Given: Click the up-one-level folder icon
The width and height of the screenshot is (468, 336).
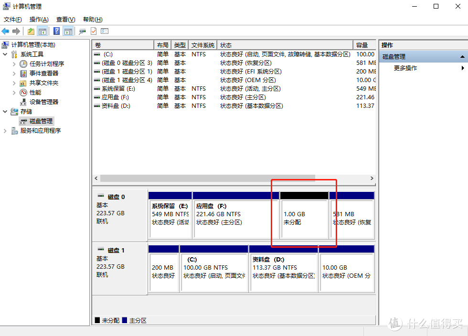Looking at the screenshot, I should pos(32,31).
